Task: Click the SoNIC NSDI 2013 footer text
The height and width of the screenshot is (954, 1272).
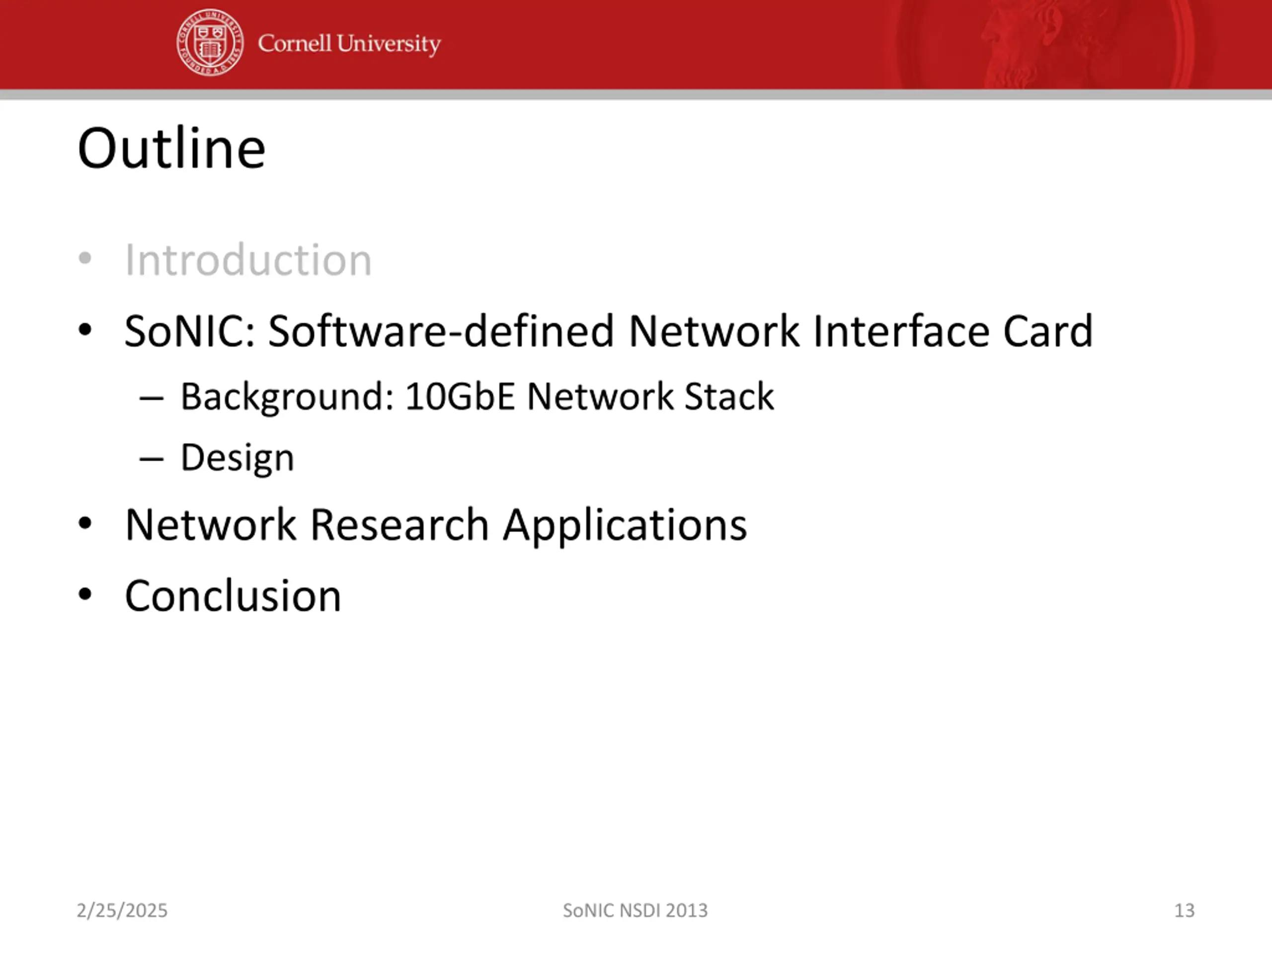Action: pos(636,910)
